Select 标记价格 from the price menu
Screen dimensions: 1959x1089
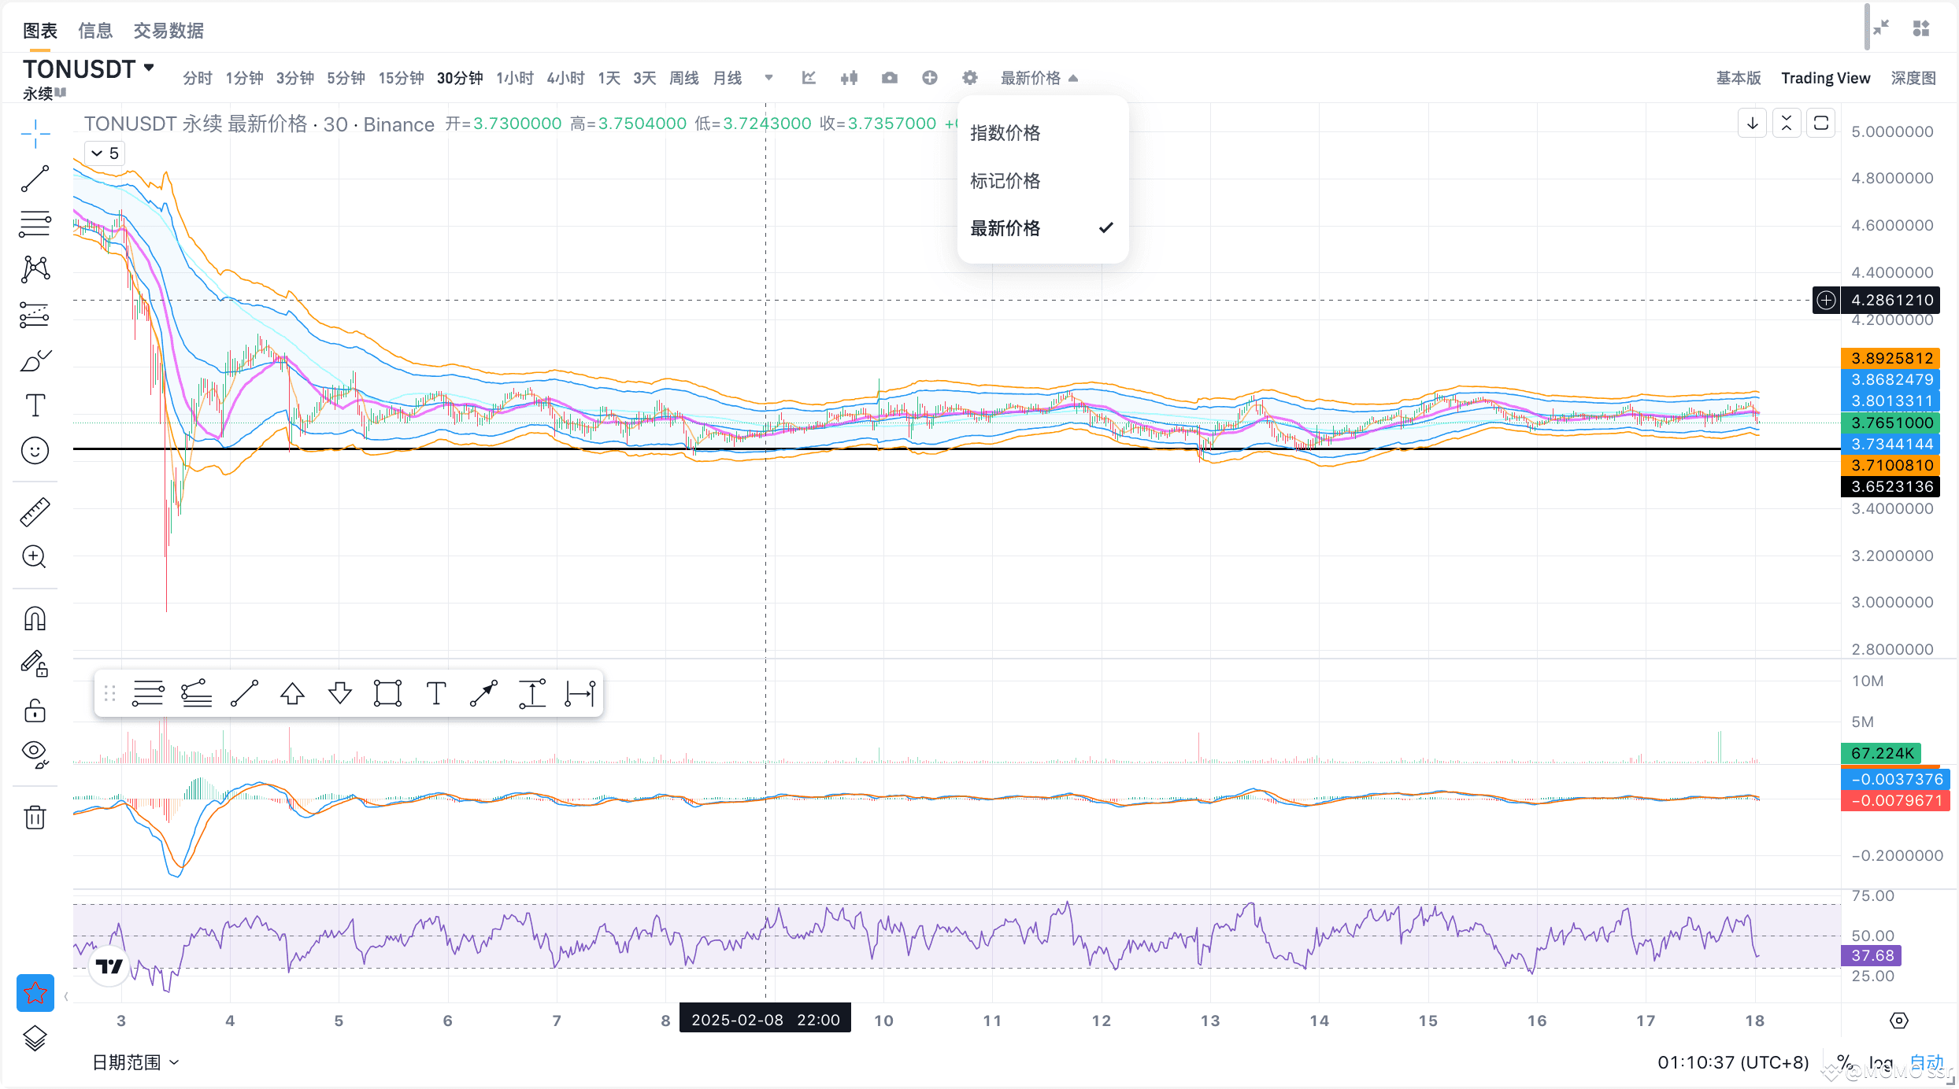point(1005,180)
